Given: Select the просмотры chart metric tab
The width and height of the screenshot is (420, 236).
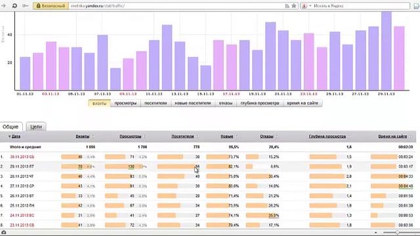Looking at the screenshot, I should click(x=125, y=104).
